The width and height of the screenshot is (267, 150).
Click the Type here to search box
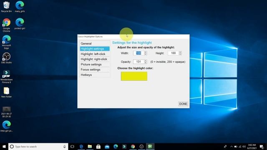[38, 146]
